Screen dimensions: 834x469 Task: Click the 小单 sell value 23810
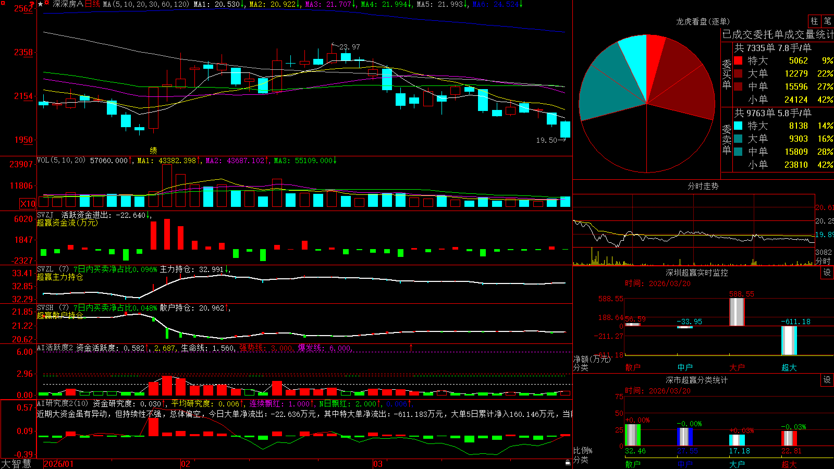pyautogui.click(x=796, y=165)
